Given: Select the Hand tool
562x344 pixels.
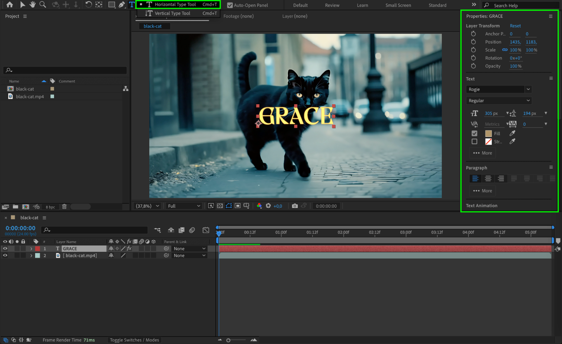Looking at the screenshot, I should (x=33, y=4).
